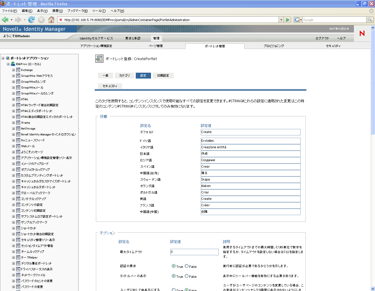375x291 pixels.
Task: Click the 最大タイムアウト value input field
Action: 194,252
